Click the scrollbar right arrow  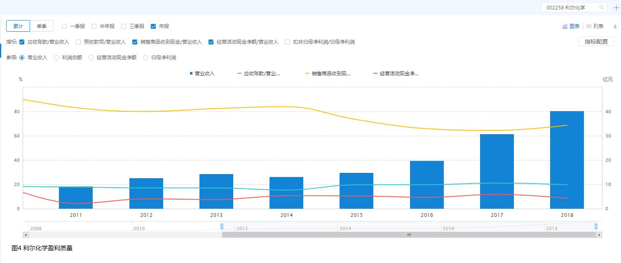[599, 235]
